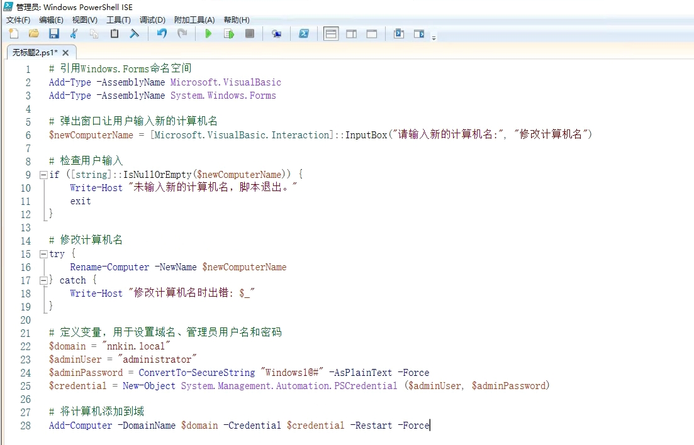The image size is (694, 445).
Task: Click the Paste clipboard icon
Action: 115,34
